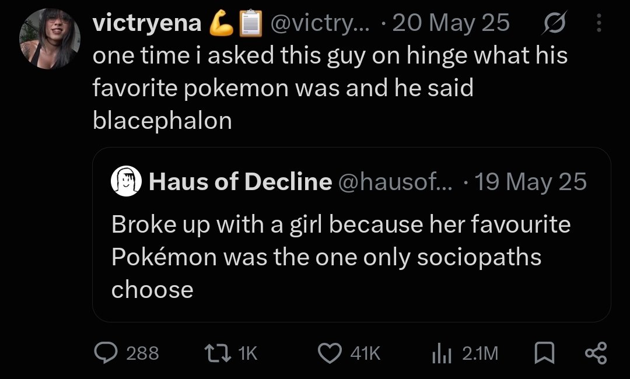This screenshot has width=630, height=379.
Task: Bookmark this tweet
Action: click(x=544, y=353)
